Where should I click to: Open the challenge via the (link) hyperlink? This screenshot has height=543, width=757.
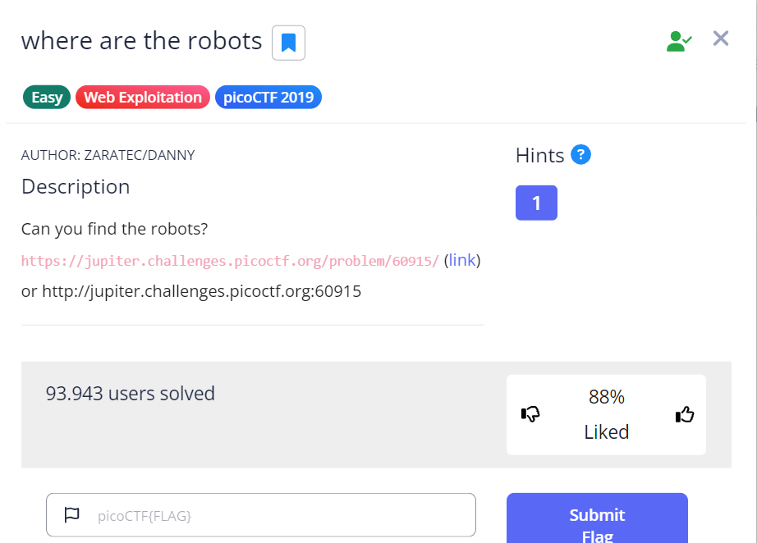[x=461, y=260]
